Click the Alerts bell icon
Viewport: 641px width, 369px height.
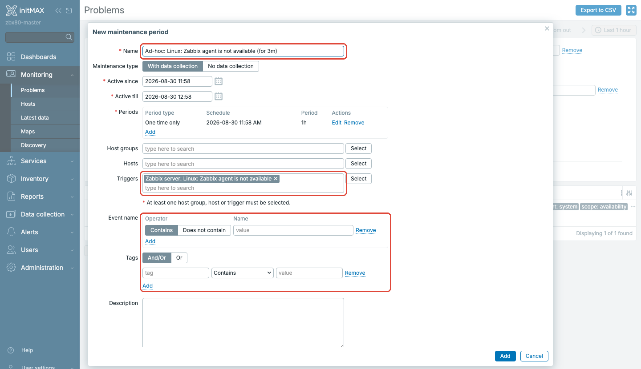click(11, 232)
